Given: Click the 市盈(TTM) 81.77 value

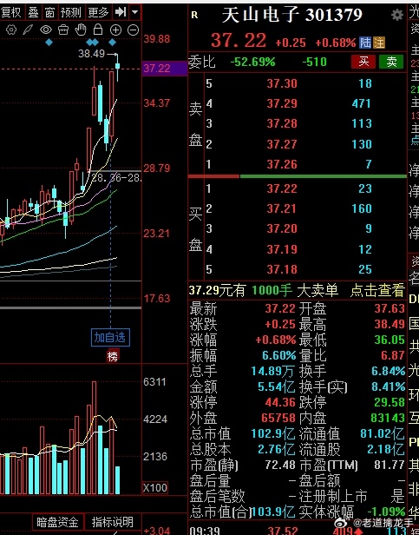Looking at the screenshot, I should click(x=390, y=465).
